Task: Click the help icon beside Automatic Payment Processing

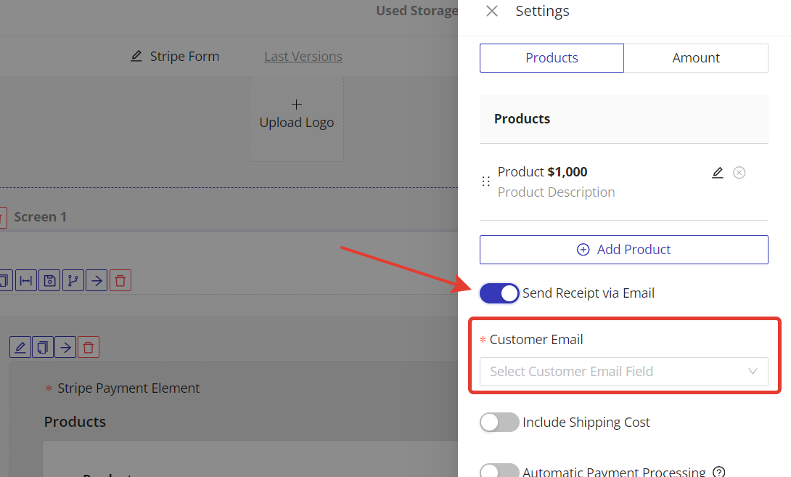Action: (x=719, y=472)
